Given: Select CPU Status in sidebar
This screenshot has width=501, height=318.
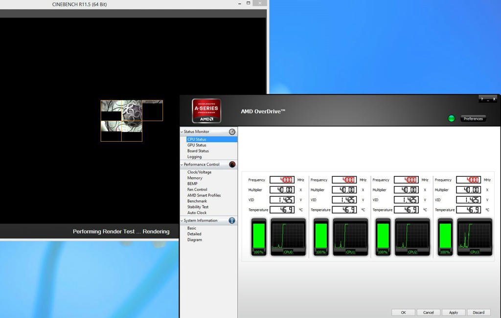Looking at the screenshot, I should pyautogui.click(x=211, y=139).
